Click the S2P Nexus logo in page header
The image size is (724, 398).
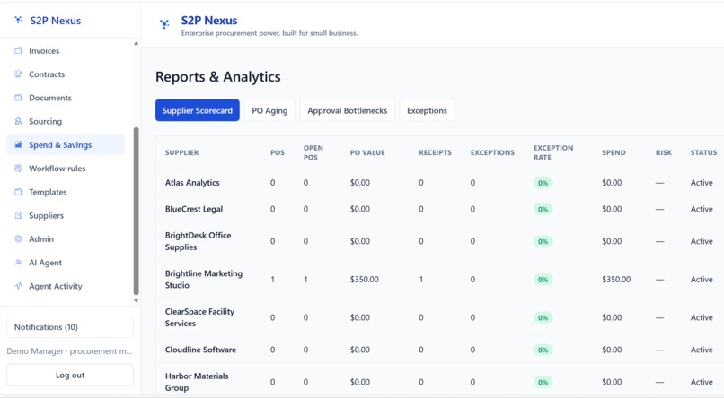(164, 23)
